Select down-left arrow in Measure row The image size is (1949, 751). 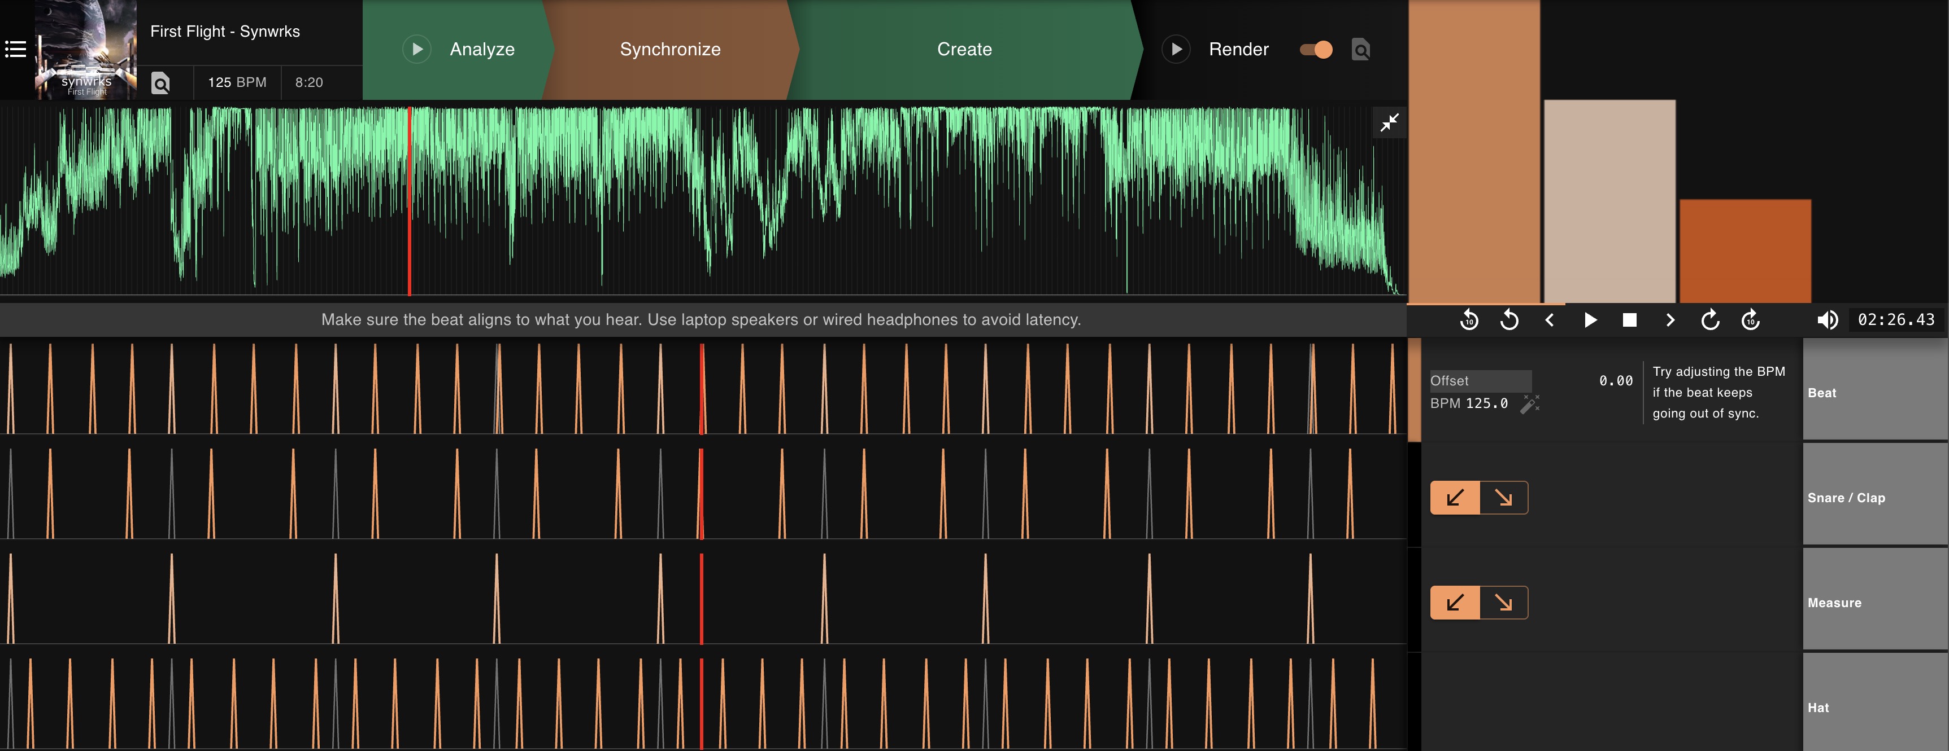pos(1454,603)
